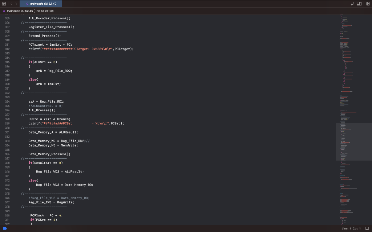Open the editor options lines menu

click(x=359, y=4)
